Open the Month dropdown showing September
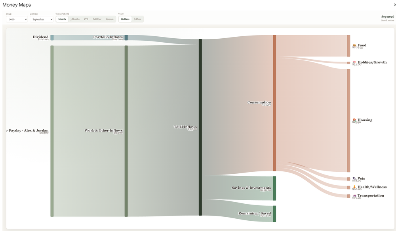 (x=42, y=19)
